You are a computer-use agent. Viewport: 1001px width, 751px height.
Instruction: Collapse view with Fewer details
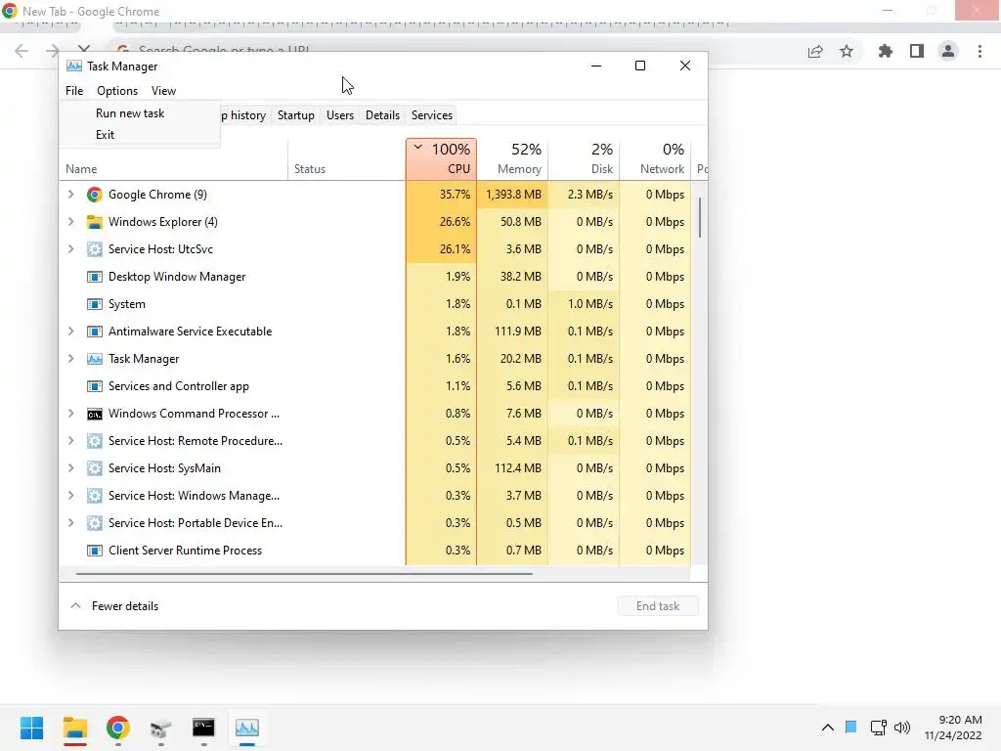(113, 606)
